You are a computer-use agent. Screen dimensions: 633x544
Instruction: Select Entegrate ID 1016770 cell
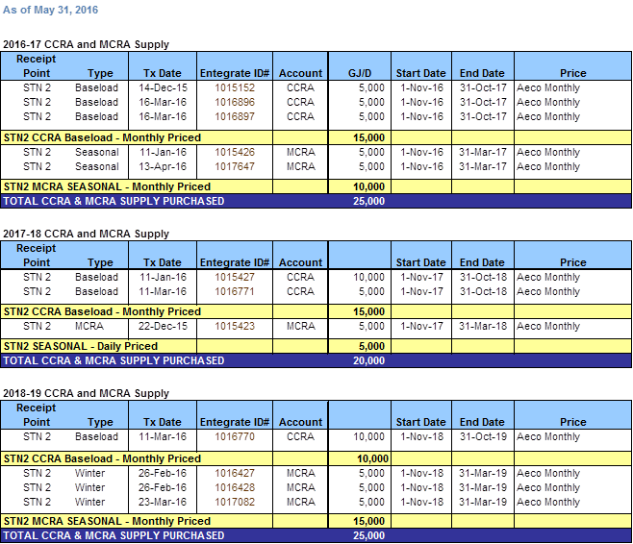234,436
